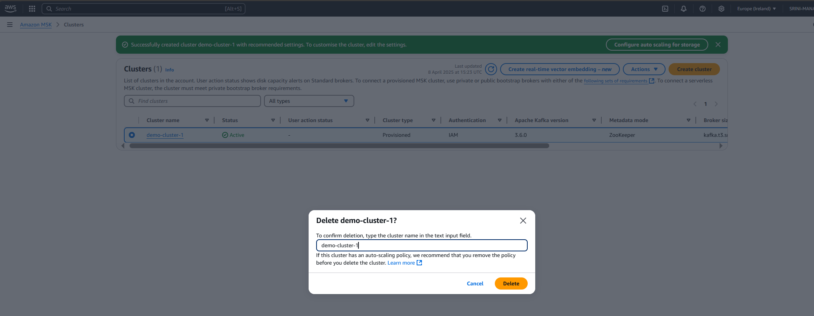Click the Provisioned cluster type cell
Screen dimensions: 814x316
396,135
